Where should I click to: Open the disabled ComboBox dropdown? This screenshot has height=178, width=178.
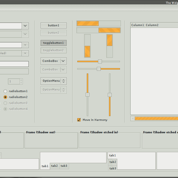point(53,69)
